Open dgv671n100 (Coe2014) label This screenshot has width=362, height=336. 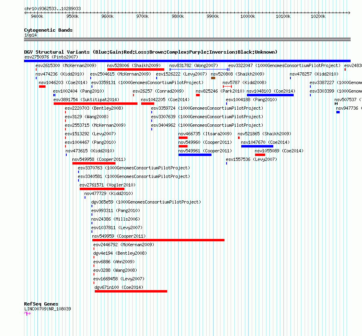(119, 287)
